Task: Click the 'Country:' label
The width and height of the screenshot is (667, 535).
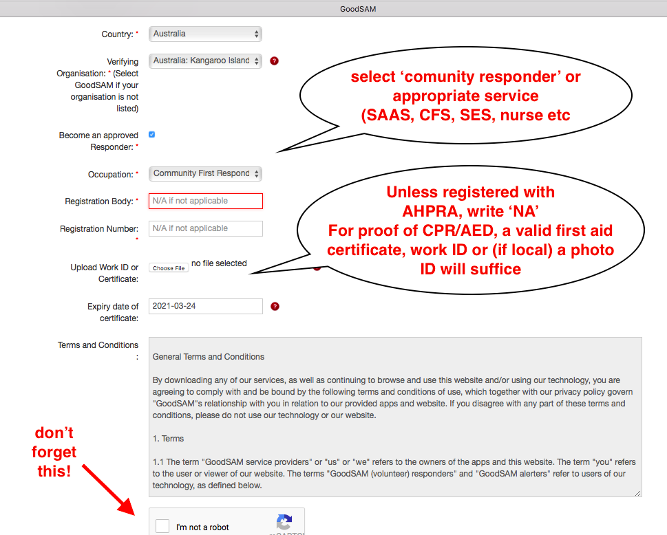Action: click(x=120, y=34)
